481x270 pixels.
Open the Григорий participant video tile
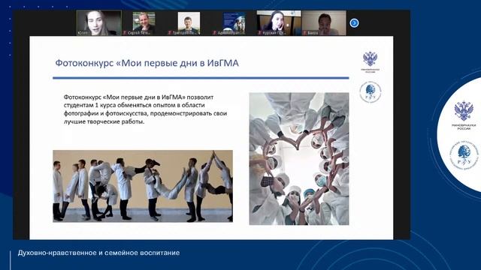189,23
